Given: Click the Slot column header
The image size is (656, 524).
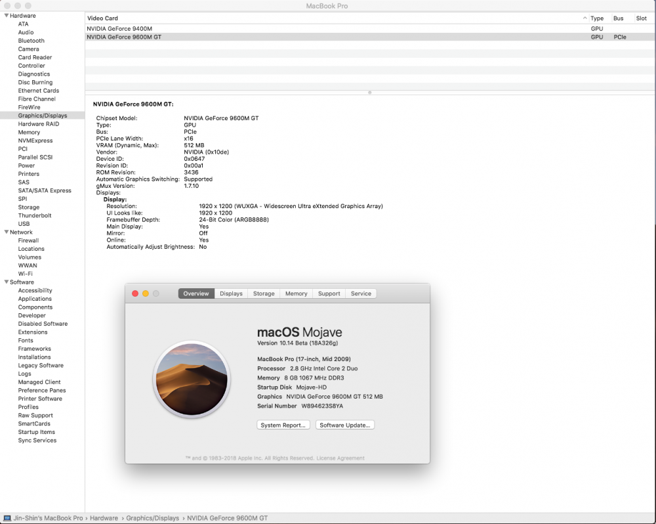Looking at the screenshot, I should point(642,18).
